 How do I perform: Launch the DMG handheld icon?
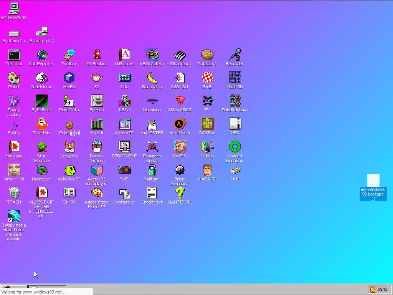pos(235,171)
